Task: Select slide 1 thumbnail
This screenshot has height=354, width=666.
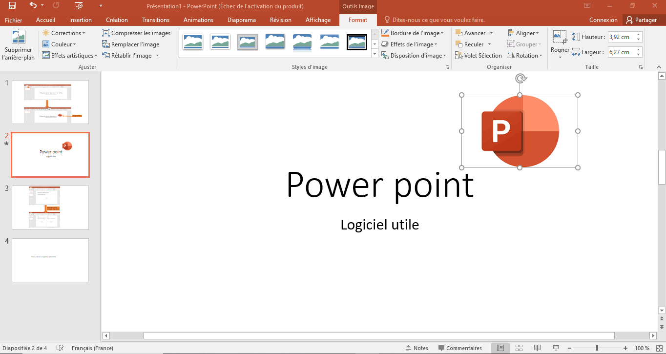Action: point(50,102)
